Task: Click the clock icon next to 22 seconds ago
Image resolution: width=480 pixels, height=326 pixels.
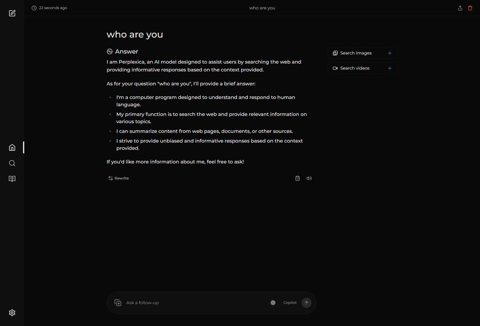Action: click(34, 8)
